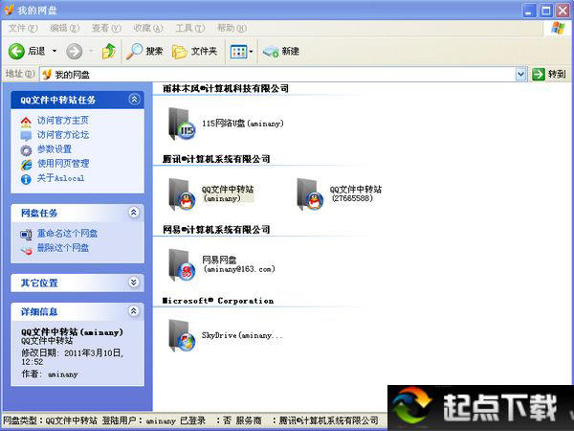The height and width of the screenshot is (431, 574).
Task: Click the 作者: aminany detail text
Action: [x=50, y=374]
